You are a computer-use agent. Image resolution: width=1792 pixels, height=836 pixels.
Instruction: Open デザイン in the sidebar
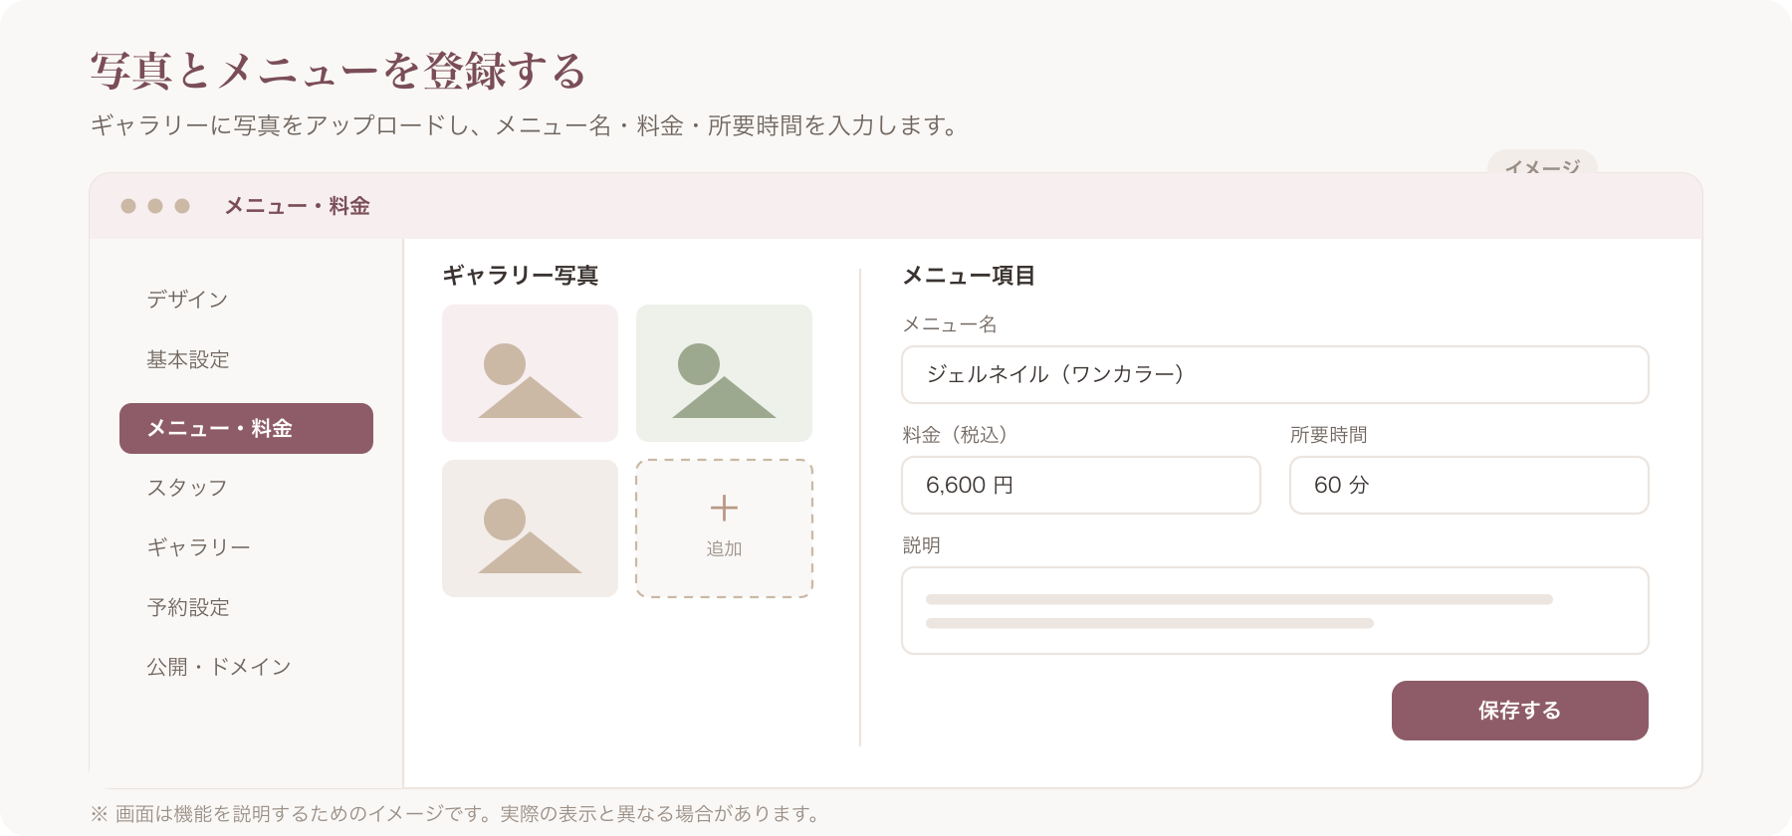[x=187, y=300]
